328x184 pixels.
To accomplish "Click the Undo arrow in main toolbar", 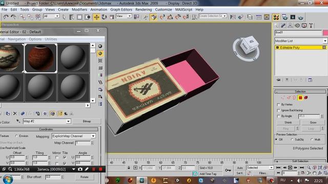I will [6, 17].
